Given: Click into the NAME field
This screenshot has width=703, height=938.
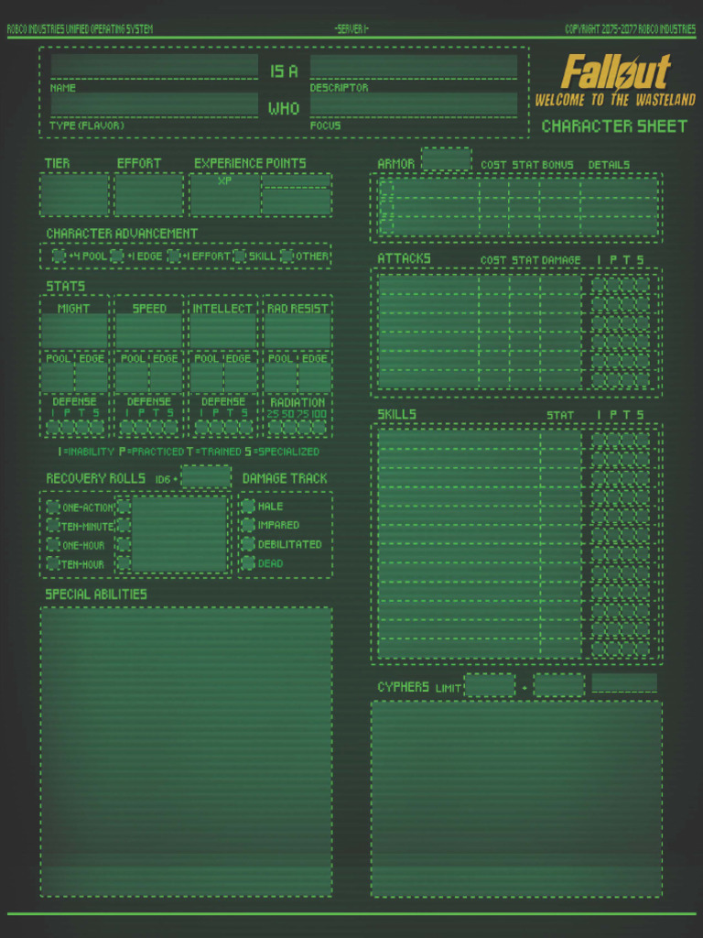Looking at the screenshot, I should [154, 66].
